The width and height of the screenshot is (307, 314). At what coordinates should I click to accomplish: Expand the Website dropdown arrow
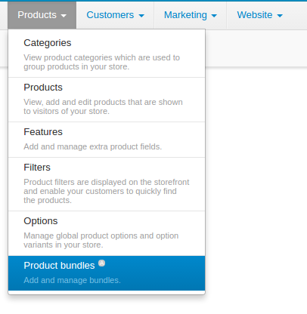click(280, 16)
